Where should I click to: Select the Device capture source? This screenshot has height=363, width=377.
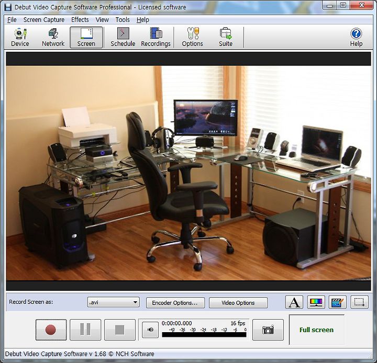point(20,37)
